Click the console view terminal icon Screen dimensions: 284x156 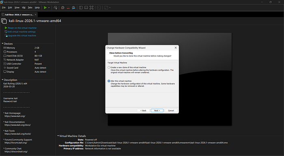pyautogui.click(x=99, y=8)
